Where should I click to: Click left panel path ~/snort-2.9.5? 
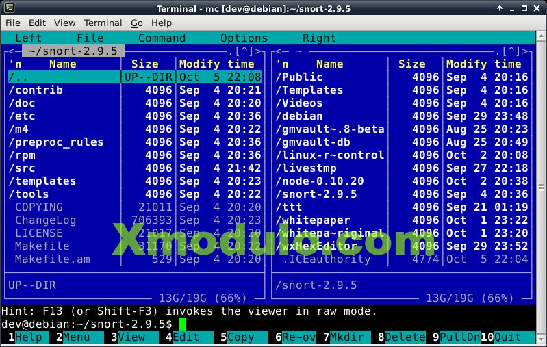coord(73,51)
